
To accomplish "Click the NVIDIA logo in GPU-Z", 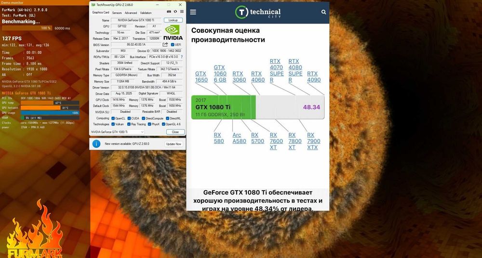I will coord(173,33).
